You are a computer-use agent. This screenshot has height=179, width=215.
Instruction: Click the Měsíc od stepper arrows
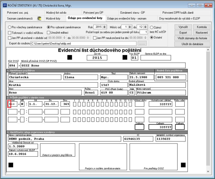tap(130, 27)
